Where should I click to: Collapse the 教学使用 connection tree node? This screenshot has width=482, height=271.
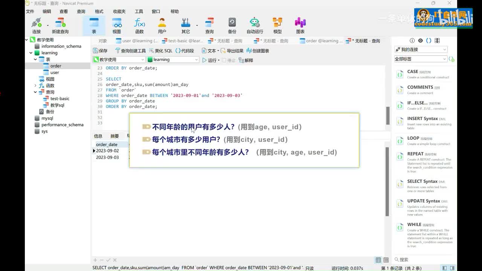click(27, 40)
